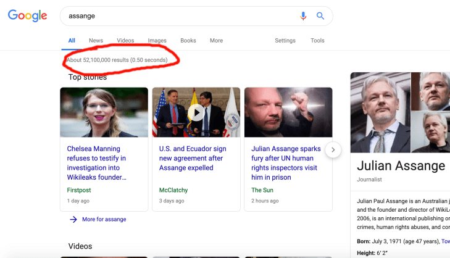Select the All results tab
The width and height of the screenshot is (450, 258).
point(72,41)
